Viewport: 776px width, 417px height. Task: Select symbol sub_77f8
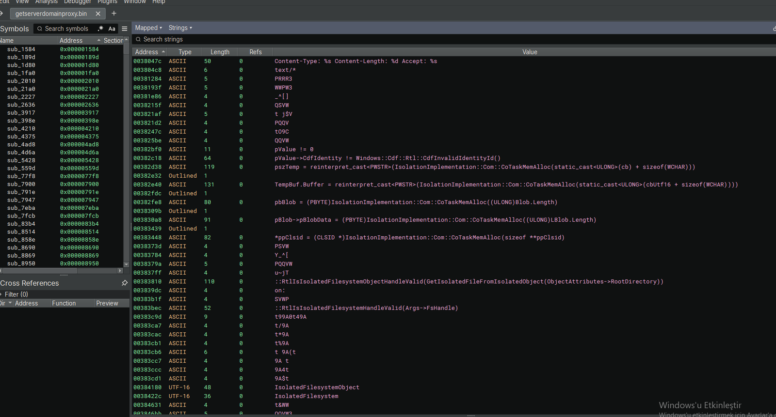(21, 176)
